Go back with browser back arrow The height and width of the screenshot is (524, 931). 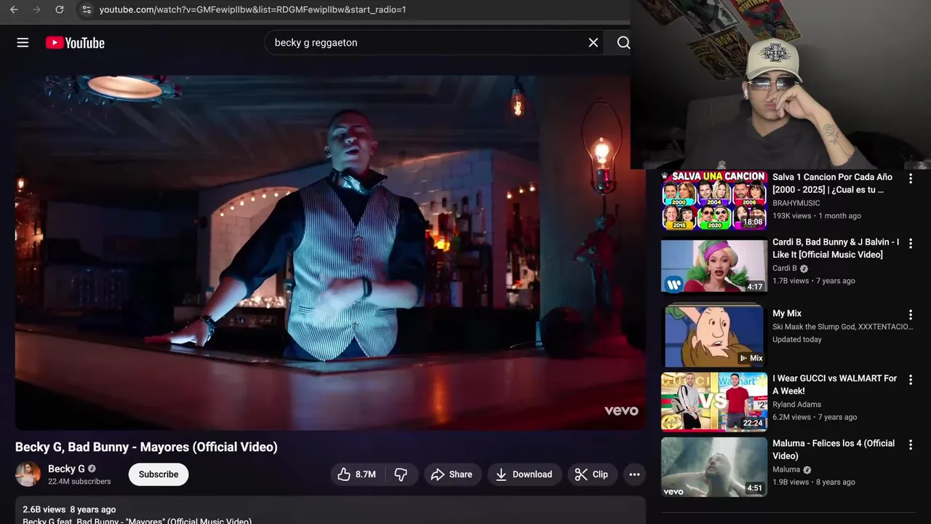pyautogui.click(x=14, y=9)
